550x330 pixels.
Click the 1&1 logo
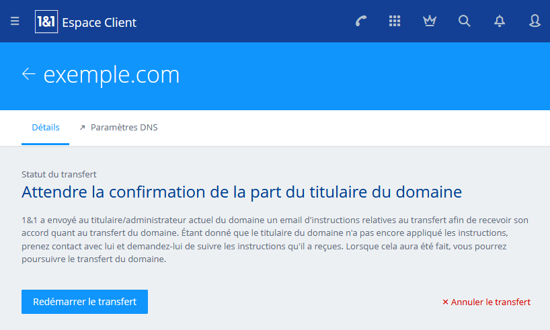(x=46, y=22)
